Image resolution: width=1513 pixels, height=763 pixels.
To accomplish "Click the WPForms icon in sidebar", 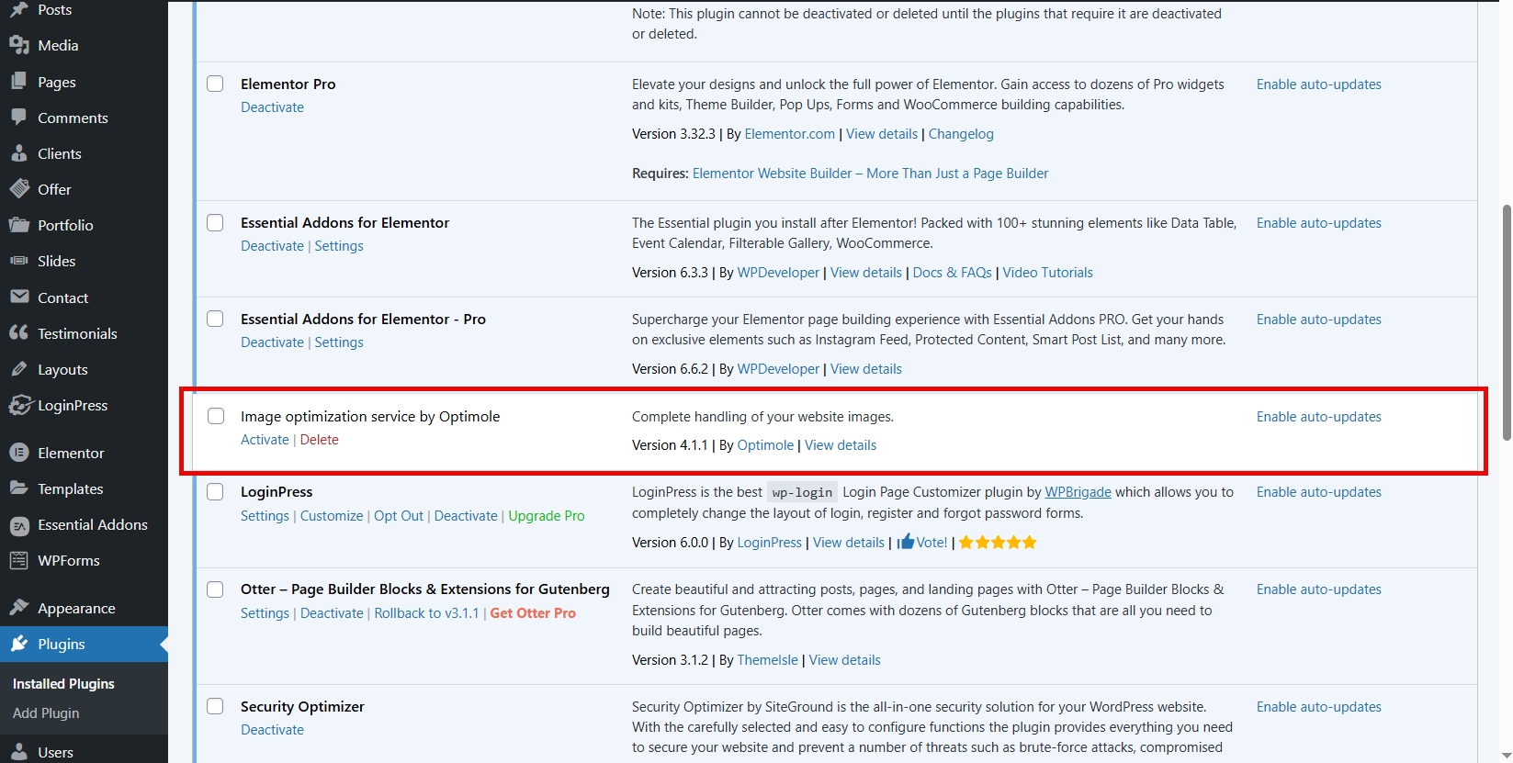I will tap(19, 560).
